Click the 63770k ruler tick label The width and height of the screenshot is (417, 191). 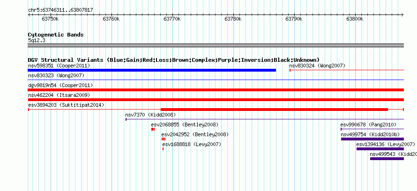coord(172,19)
